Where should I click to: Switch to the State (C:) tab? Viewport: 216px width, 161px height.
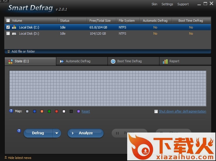[30, 61]
